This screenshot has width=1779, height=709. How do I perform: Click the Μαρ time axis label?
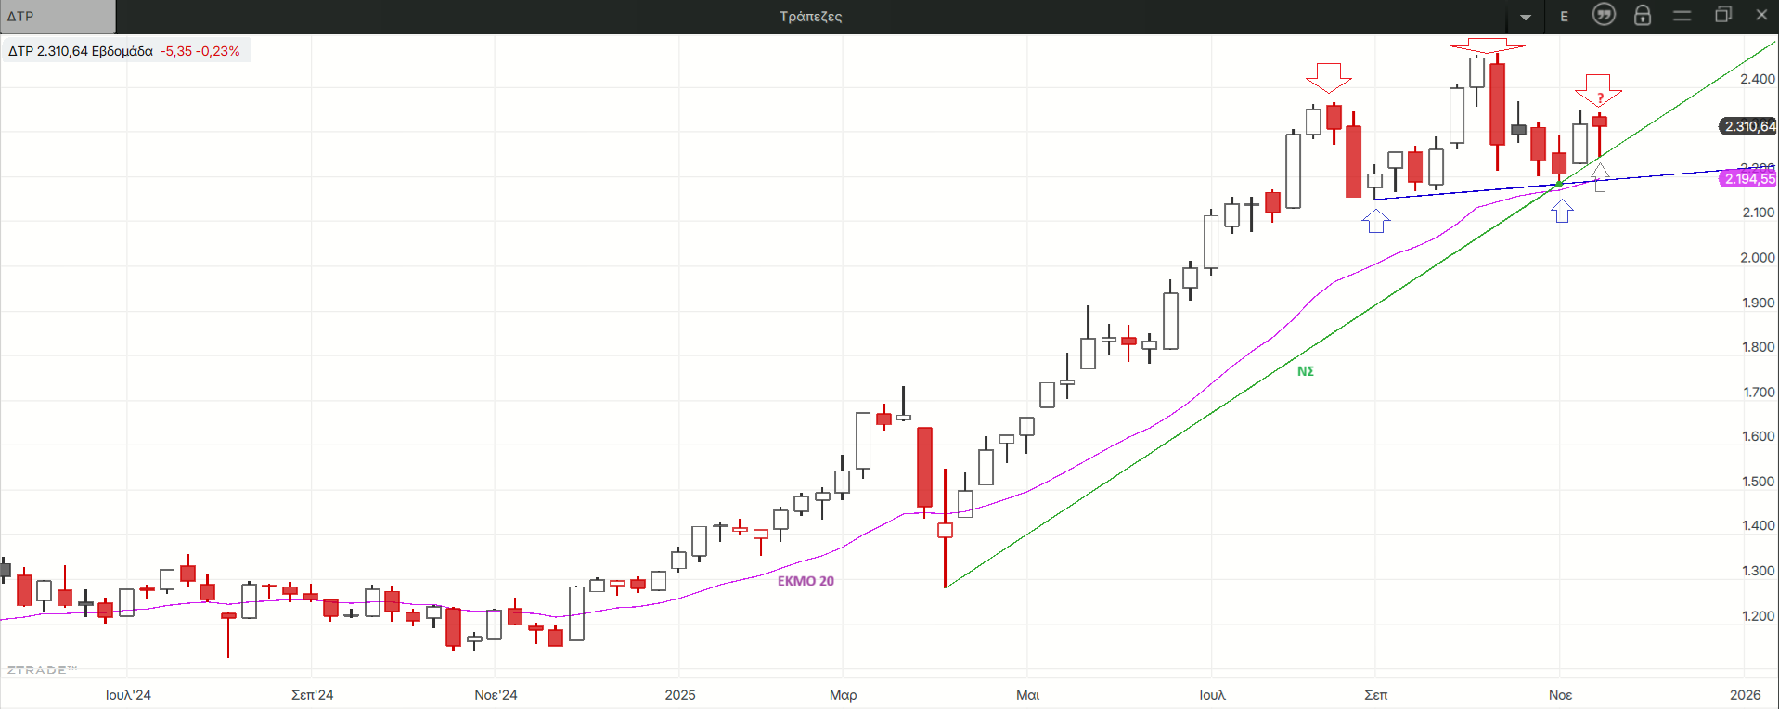pyautogui.click(x=843, y=694)
